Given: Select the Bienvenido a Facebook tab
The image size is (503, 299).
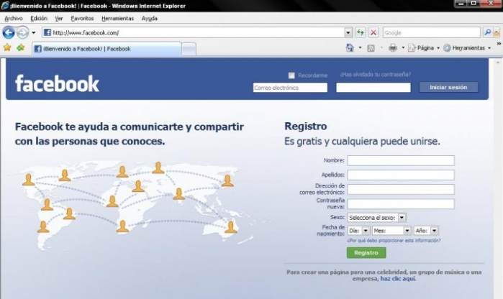Looking at the screenshot, I should click(x=107, y=49).
